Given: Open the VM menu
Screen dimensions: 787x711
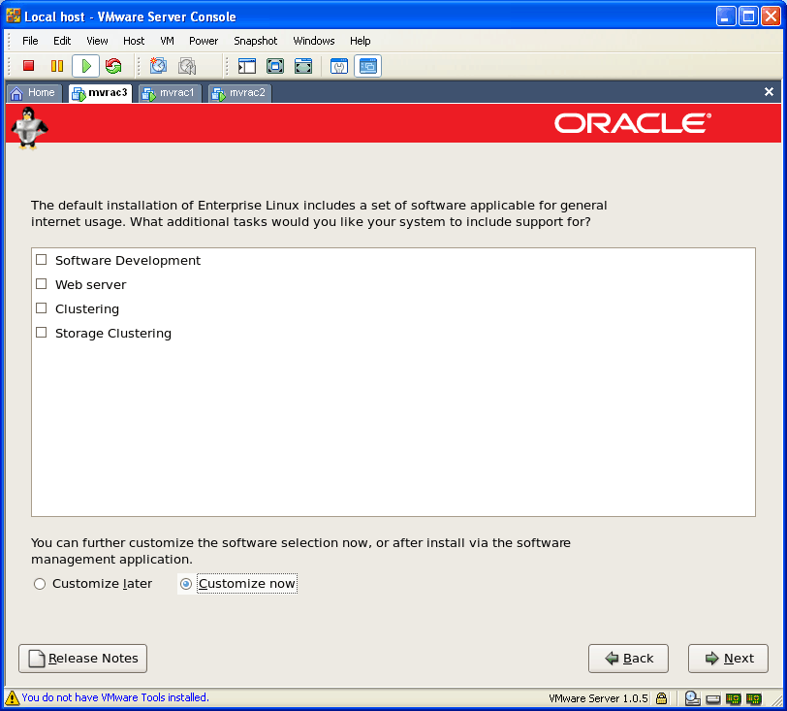Looking at the screenshot, I should click(167, 41).
